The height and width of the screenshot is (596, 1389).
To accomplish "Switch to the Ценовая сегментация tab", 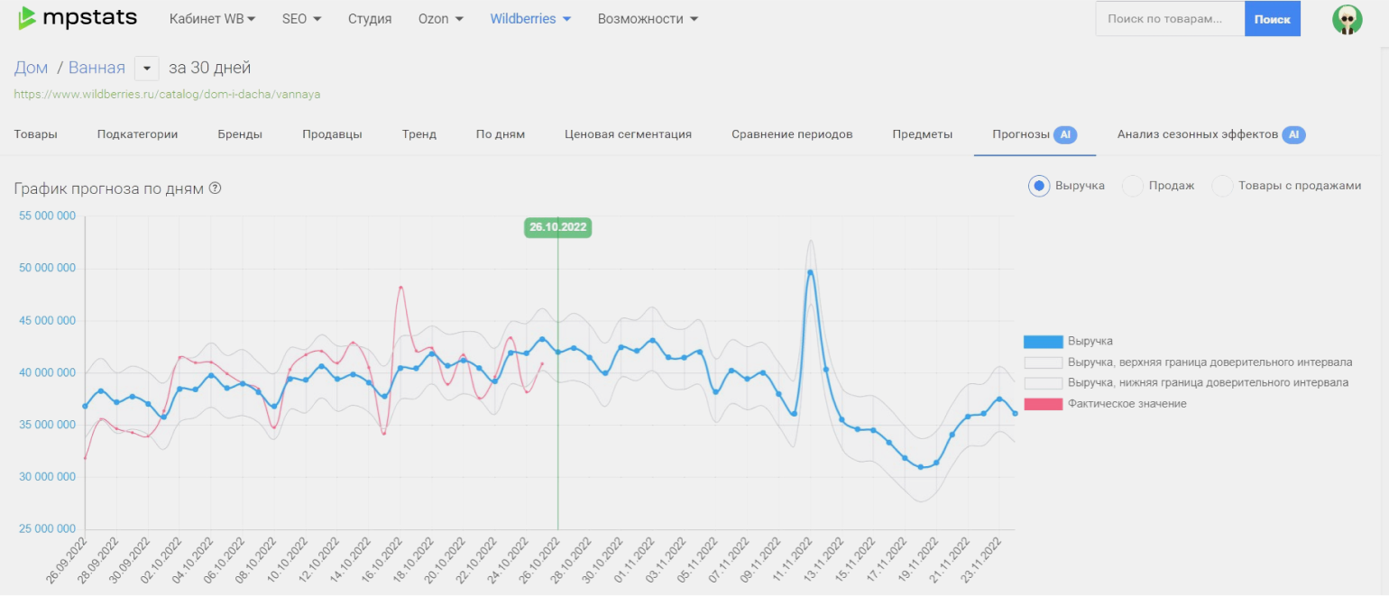I will pos(628,134).
